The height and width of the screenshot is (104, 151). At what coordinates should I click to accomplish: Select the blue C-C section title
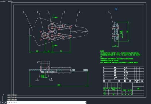pos(116,9)
